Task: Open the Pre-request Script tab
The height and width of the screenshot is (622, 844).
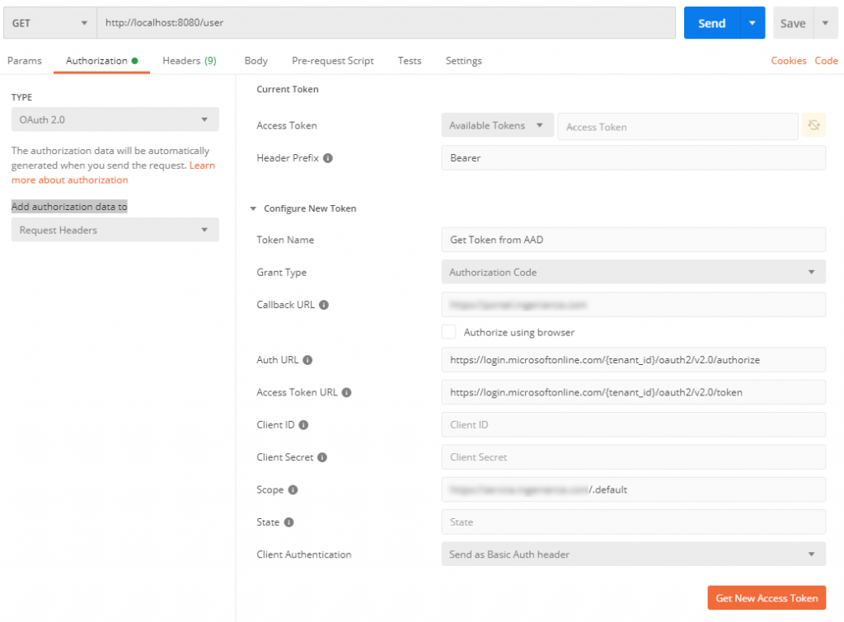Action: [333, 60]
